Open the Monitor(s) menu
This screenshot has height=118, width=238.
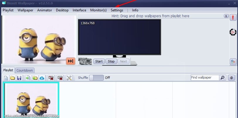98,10
